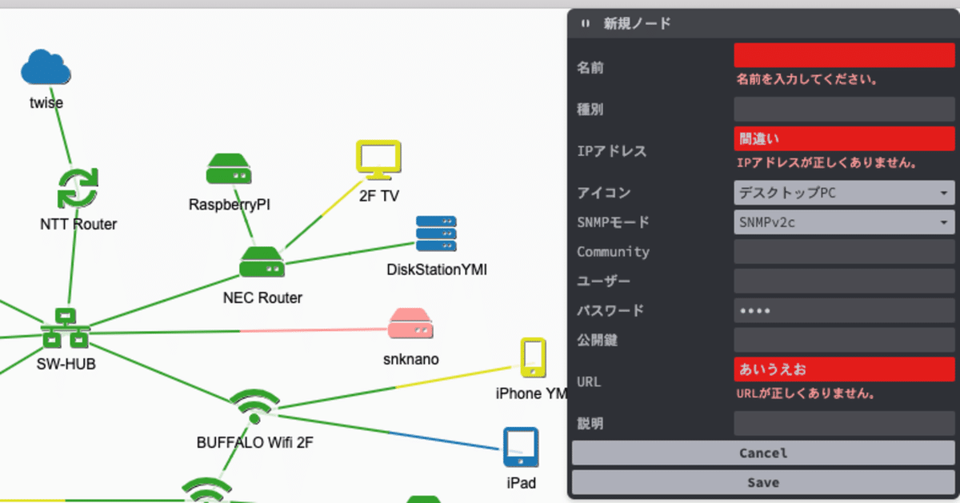Viewport: 960px width, 503px height.
Task: Click the twise node label
Action: point(46,102)
